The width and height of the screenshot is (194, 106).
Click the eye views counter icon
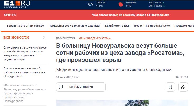(x=178, y=77)
